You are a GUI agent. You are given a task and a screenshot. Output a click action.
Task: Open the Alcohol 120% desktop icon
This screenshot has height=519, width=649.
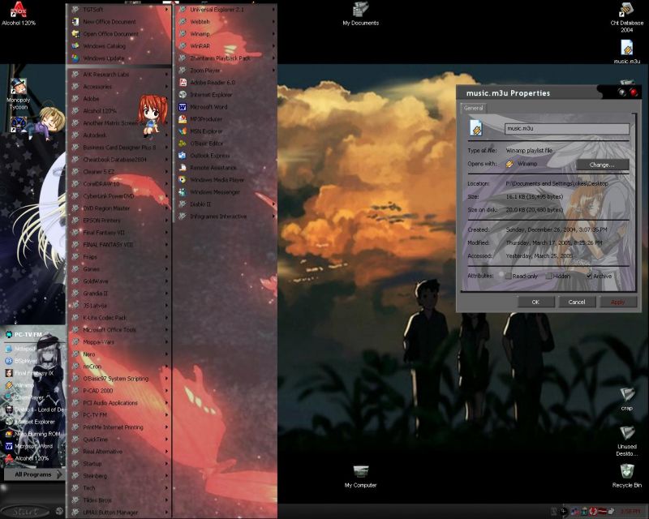point(19,14)
